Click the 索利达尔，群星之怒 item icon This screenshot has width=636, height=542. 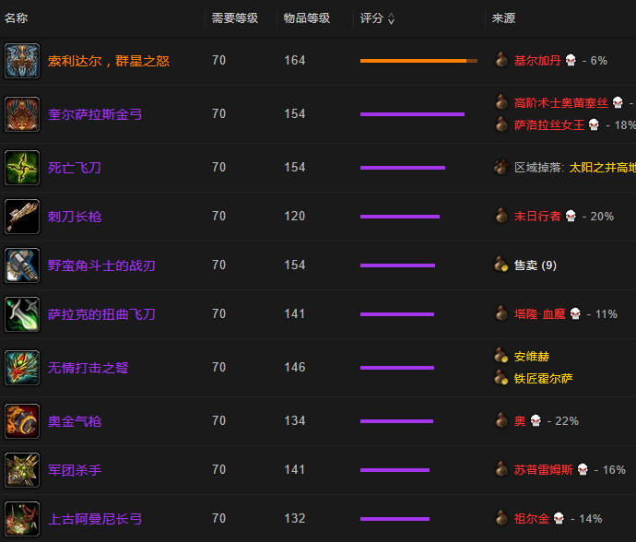click(22, 61)
